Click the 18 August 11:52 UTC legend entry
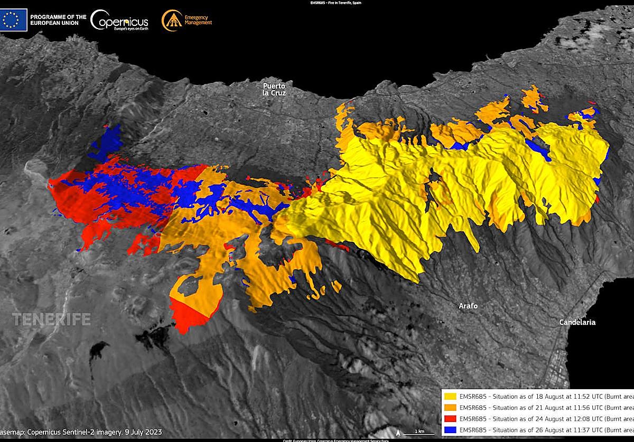 pyautogui.click(x=545, y=396)
